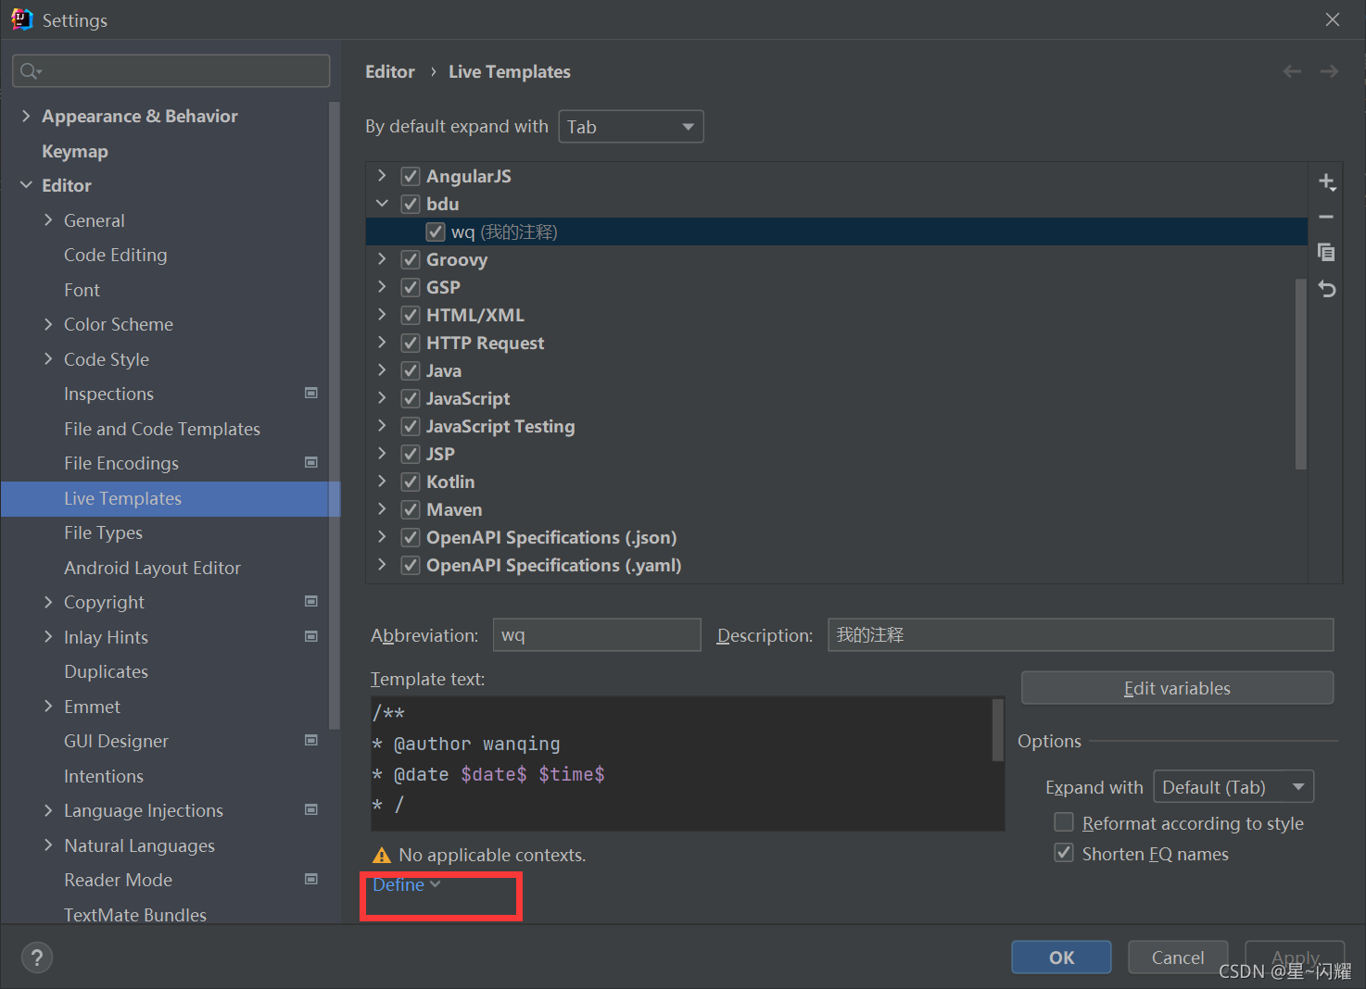Expand the AngularJS template group

click(x=382, y=175)
